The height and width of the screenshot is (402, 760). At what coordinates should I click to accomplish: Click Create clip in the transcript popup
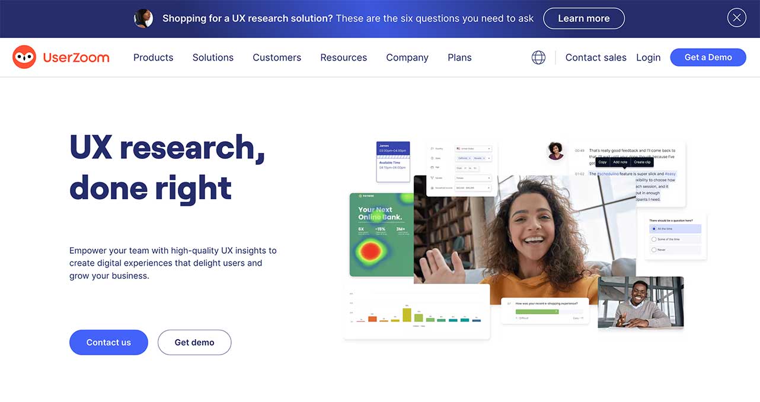642,162
